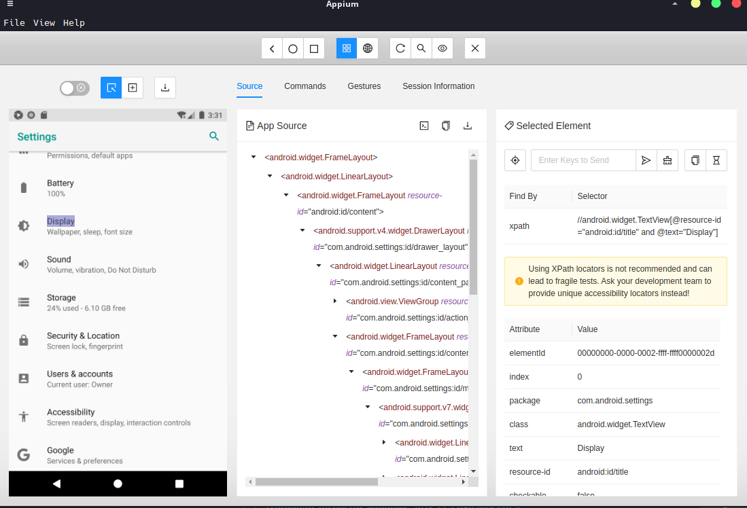This screenshot has height=508, width=747.
Task: Enable Select Elements mode
Action: pyautogui.click(x=111, y=88)
